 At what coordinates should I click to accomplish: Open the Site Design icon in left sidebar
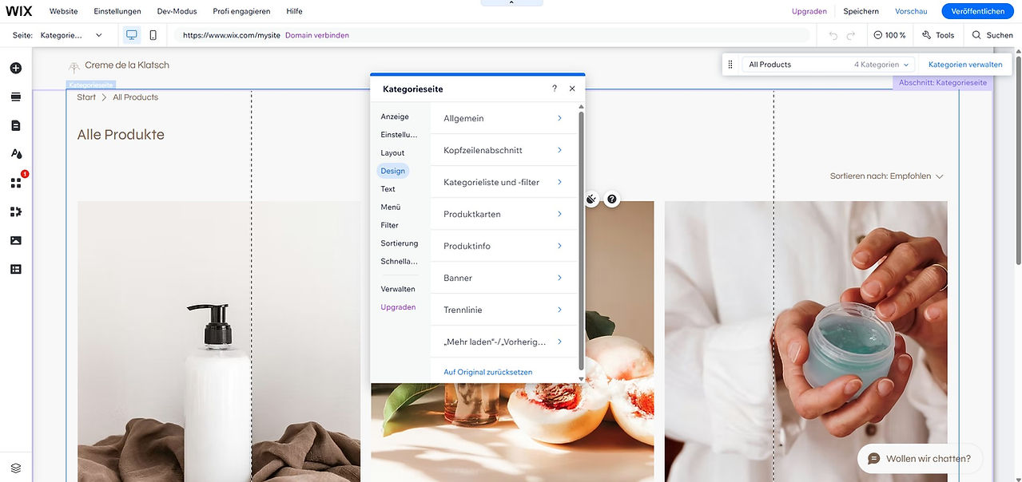(16, 154)
